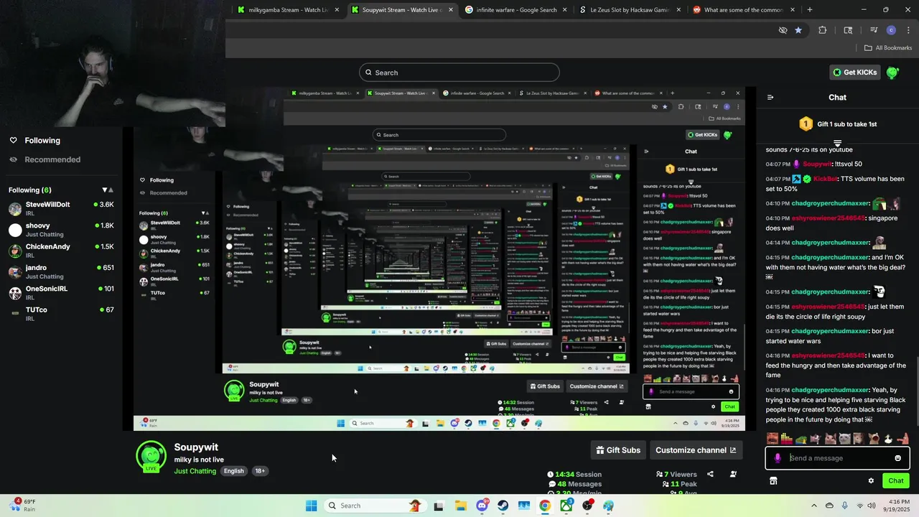Open Chrome profile avatar

(891, 30)
